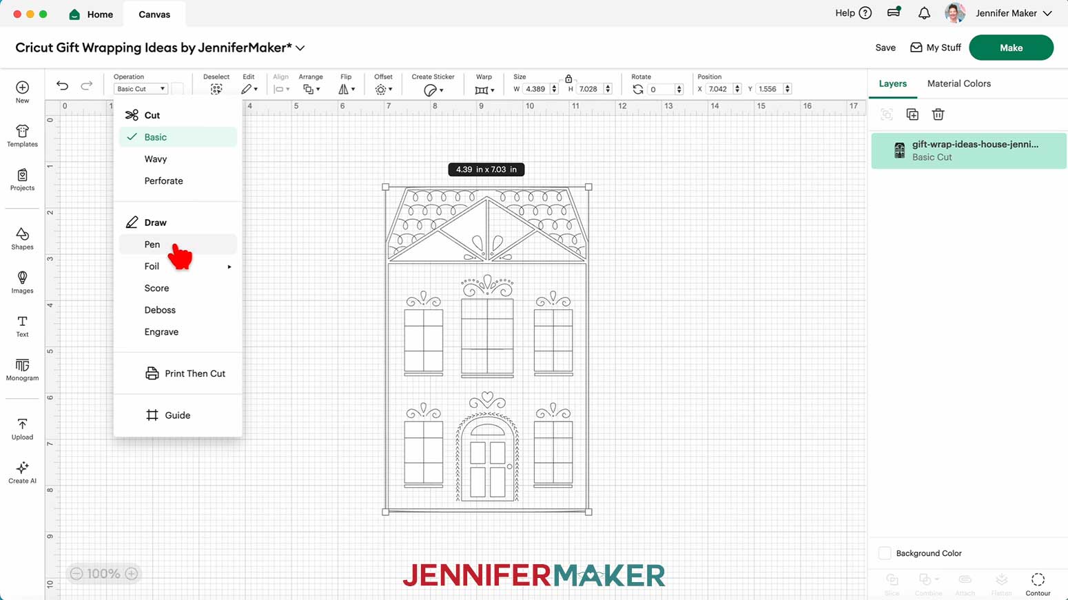Screen dimensions: 1068x600
Task: Open My Stuff
Action: [936, 48]
